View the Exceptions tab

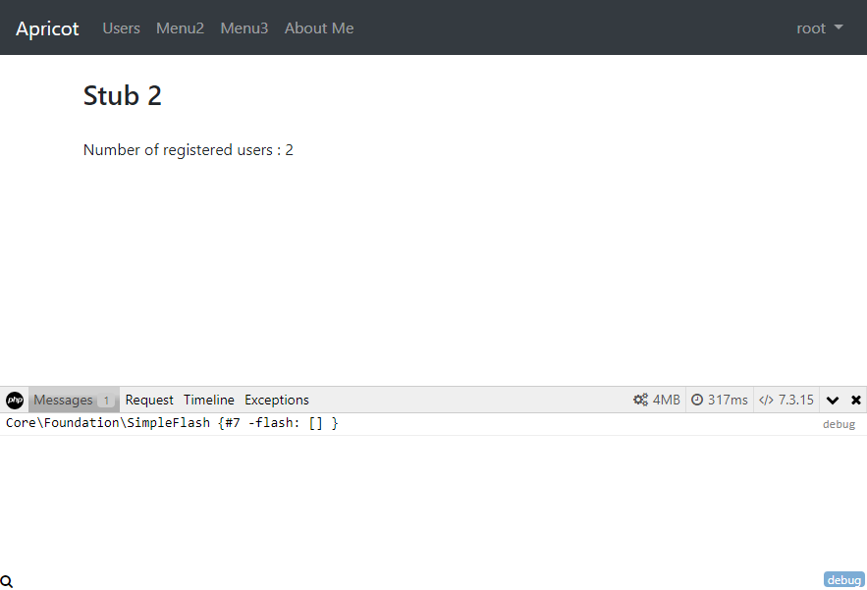[x=277, y=400]
